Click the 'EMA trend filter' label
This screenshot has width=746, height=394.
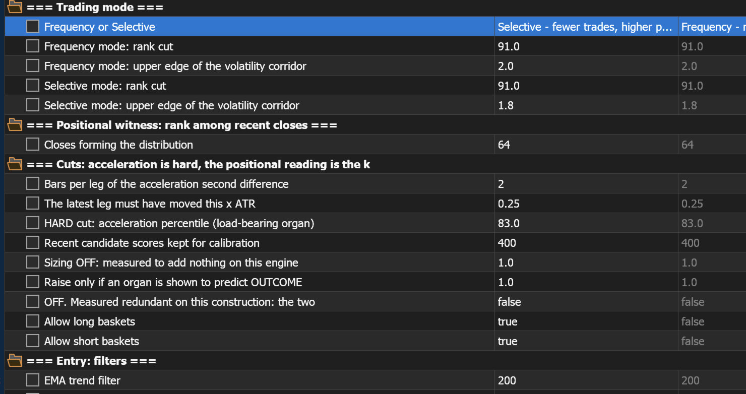[x=82, y=380]
